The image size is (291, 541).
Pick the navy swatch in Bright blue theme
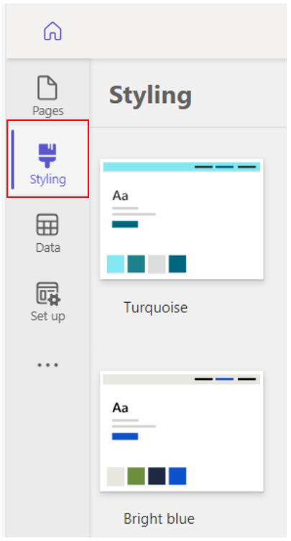point(157,476)
